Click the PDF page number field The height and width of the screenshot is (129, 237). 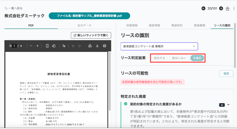click(x=15, y=46)
